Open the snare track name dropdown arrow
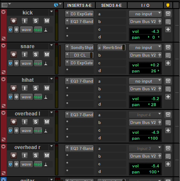180x181 pixels. (x=51, y=45)
